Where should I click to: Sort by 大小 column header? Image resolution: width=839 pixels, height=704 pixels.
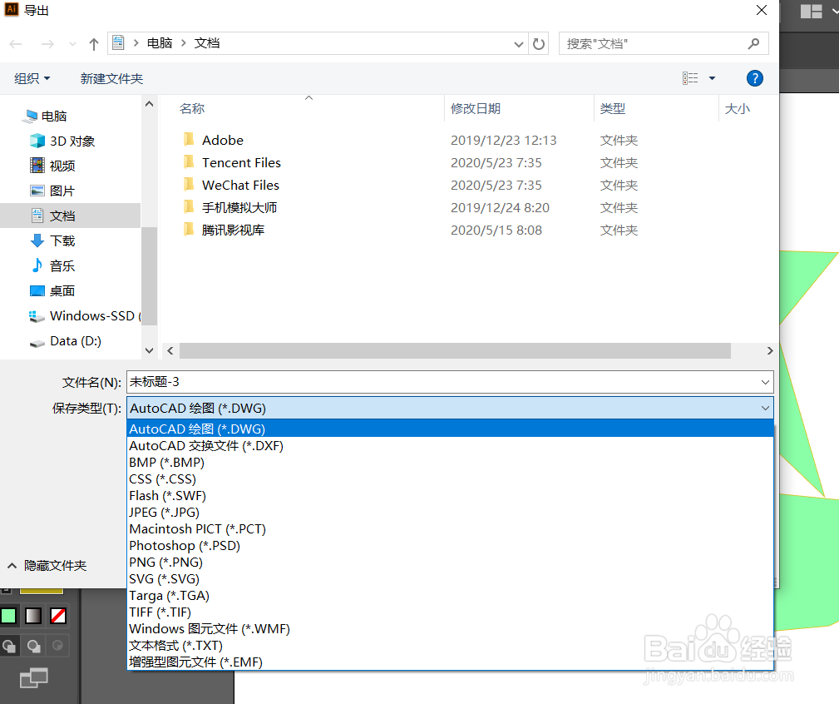coord(738,109)
